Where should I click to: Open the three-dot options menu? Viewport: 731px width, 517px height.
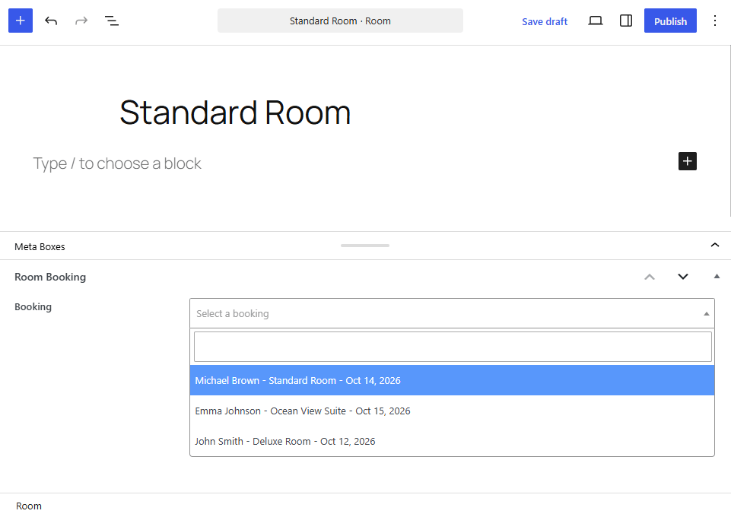click(x=715, y=21)
